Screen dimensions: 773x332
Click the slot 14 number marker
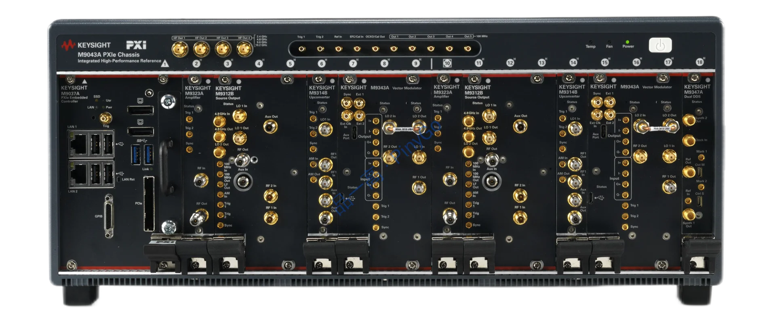click(x=573, y=63)
